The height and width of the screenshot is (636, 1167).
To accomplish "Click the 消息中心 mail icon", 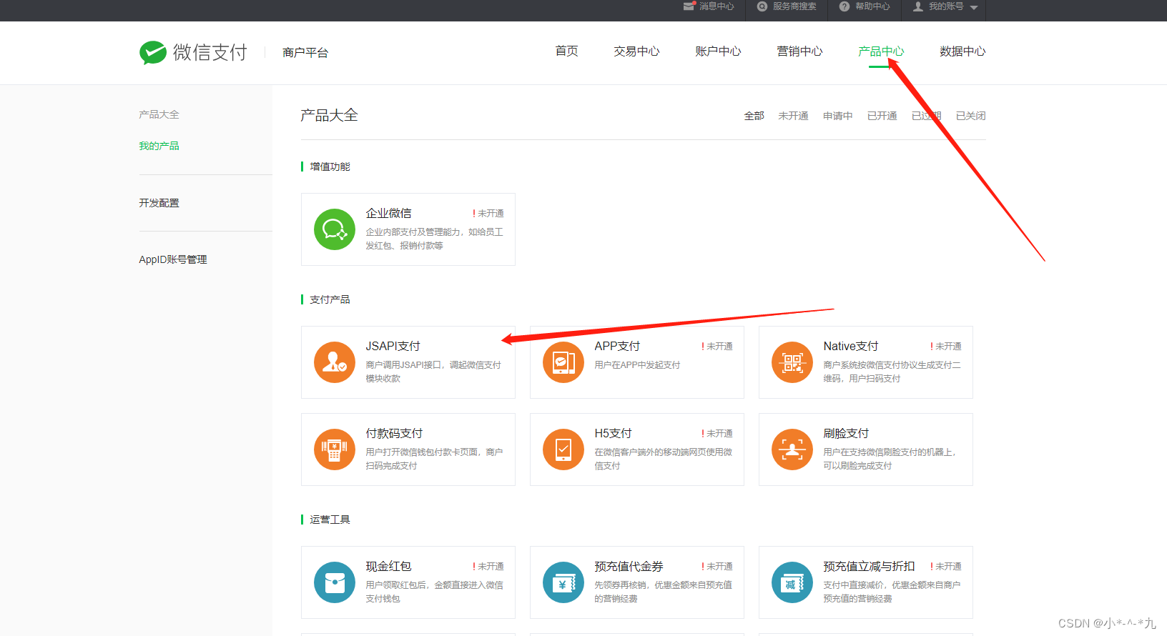I will 689,6.
